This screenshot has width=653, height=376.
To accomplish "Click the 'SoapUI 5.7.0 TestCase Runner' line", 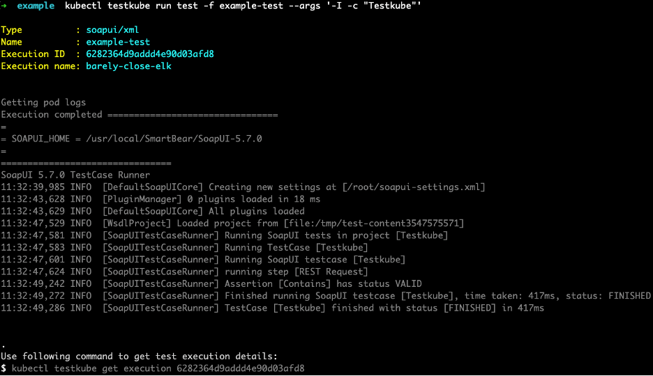I will pyautogui.click(x=75, y=175).
